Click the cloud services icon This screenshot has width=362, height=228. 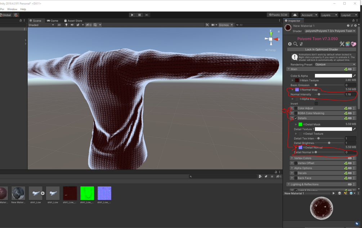(295, 15)
